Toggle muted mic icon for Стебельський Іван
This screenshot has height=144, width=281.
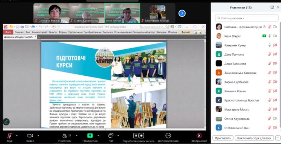(x=269, y=128)
